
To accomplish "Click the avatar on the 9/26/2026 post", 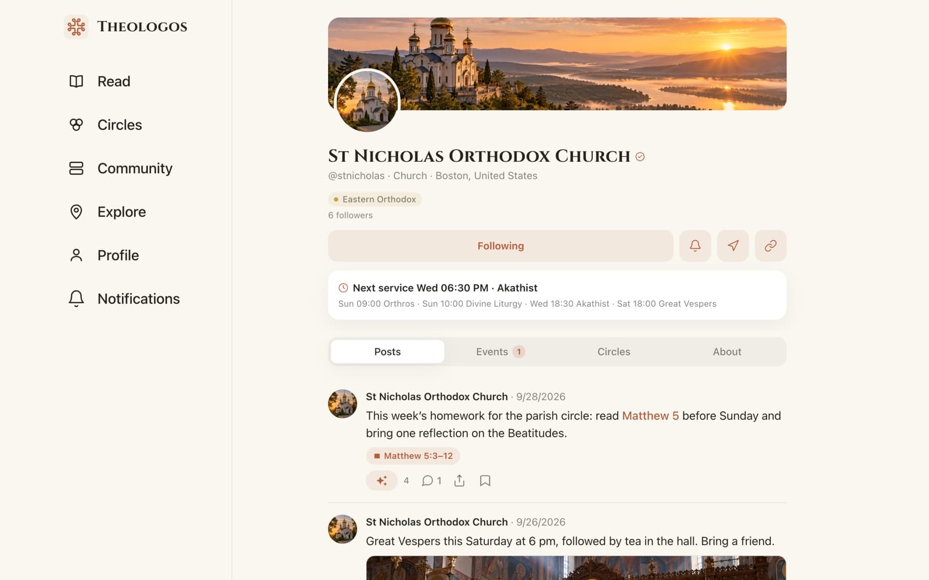I will [343, 529].
